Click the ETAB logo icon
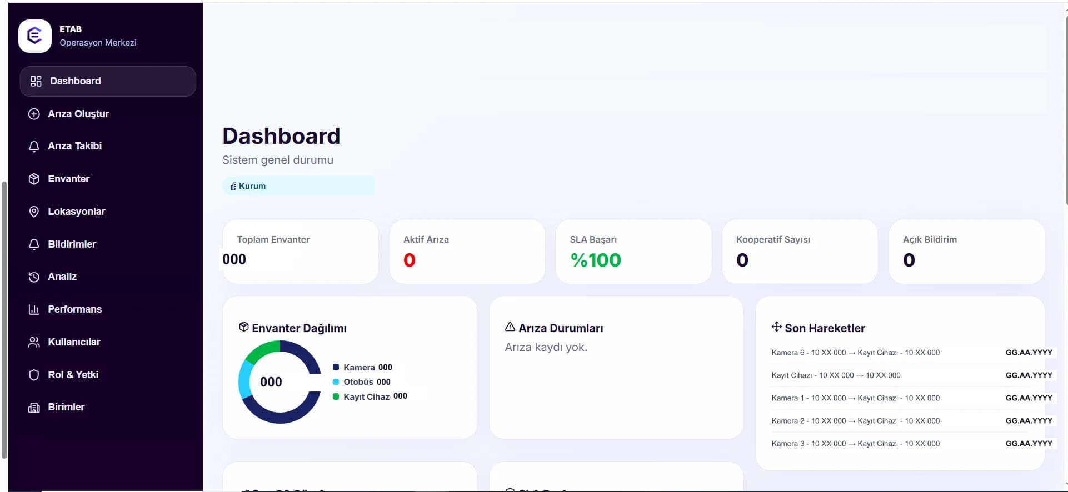This screenshot has width=1068, height=492. [x=35, y=36]
